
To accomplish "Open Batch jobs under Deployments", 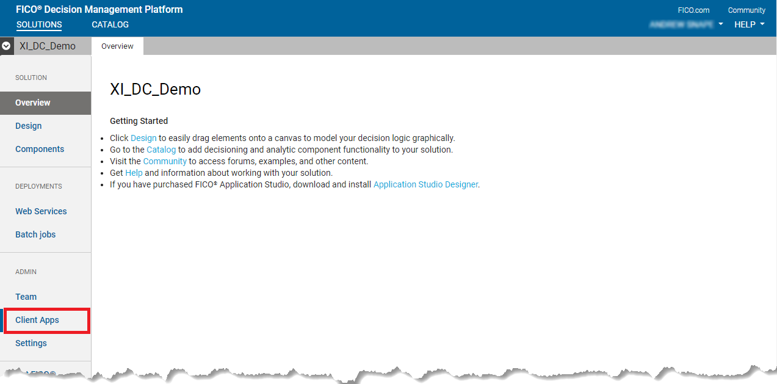I will tap(35, 234).
